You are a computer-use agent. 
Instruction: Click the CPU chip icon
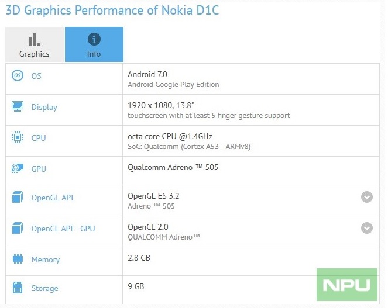click(18, 137)
